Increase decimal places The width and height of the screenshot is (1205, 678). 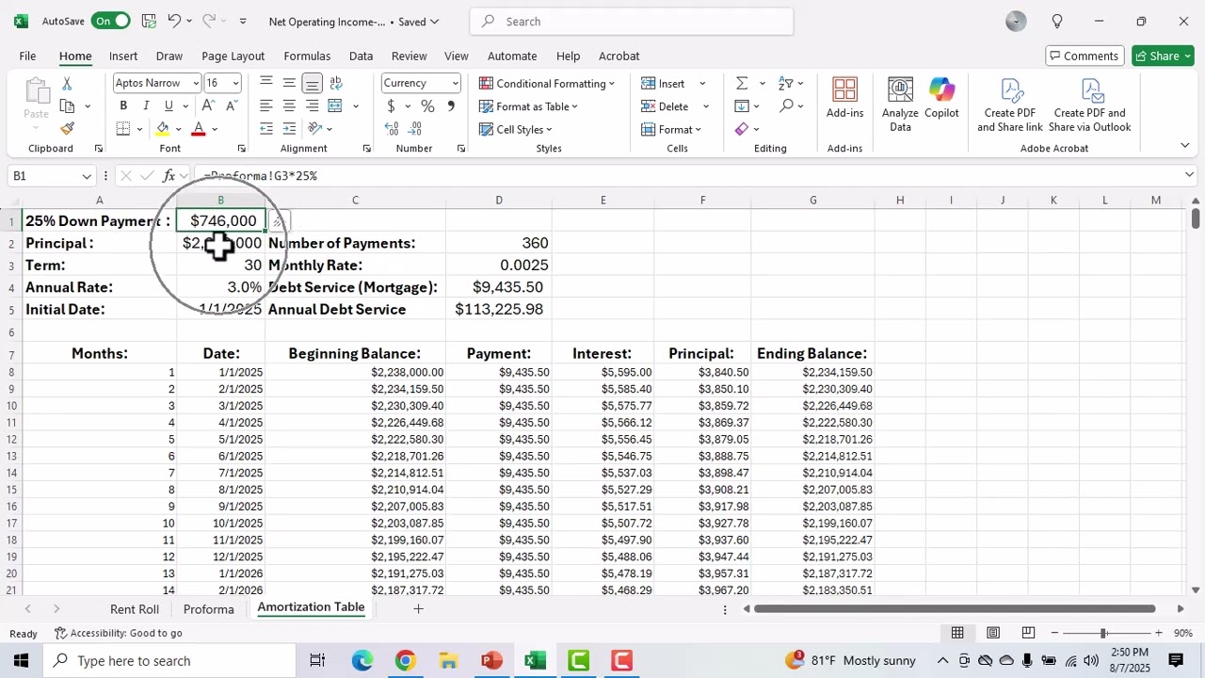392,129
